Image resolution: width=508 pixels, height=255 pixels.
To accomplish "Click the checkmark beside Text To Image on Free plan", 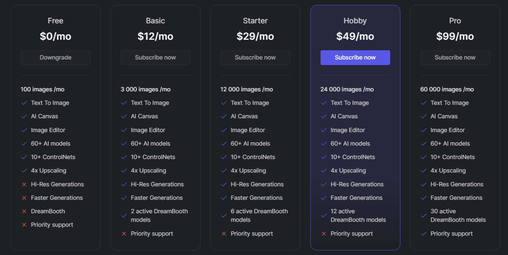I will coord(24,103).
